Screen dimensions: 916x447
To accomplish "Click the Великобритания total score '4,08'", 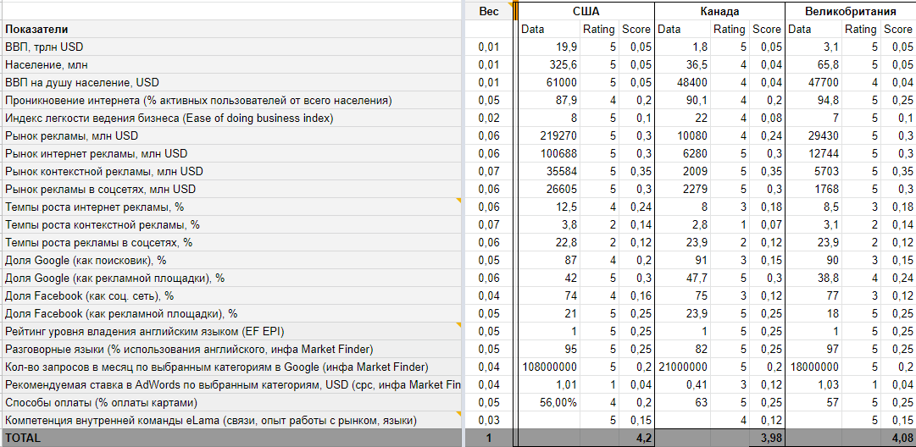I will (x=898, y=439).
